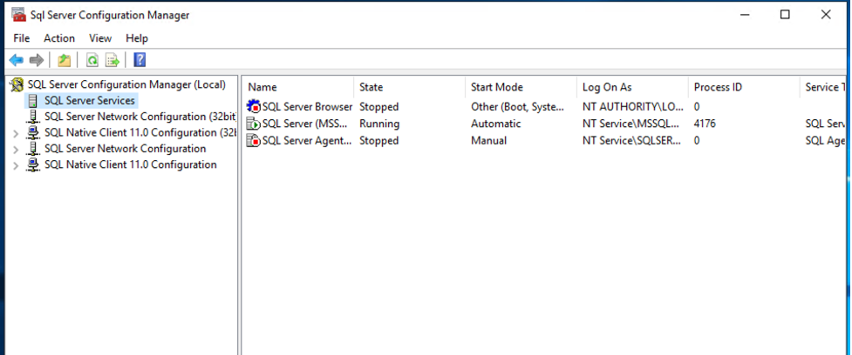This screenshot has height=355, width=852.
Task: Expand the last SQL Native Client 11.0 Configuration node
Action: (x=15, y=165)
